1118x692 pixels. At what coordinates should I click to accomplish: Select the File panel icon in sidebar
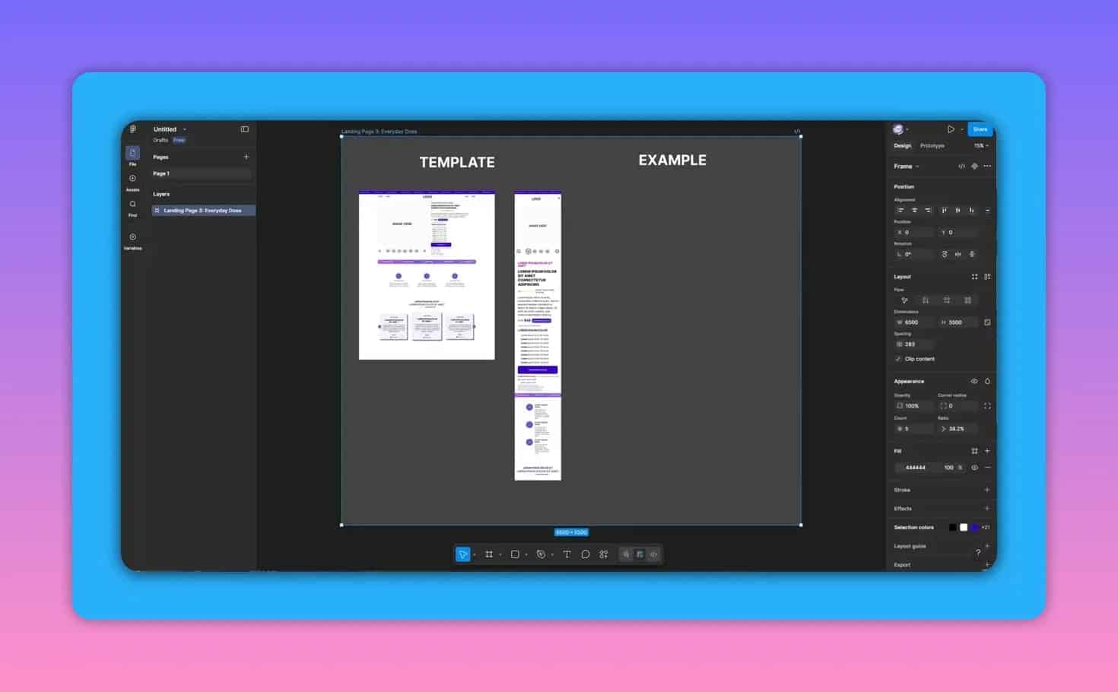click(x=132, y=153)
